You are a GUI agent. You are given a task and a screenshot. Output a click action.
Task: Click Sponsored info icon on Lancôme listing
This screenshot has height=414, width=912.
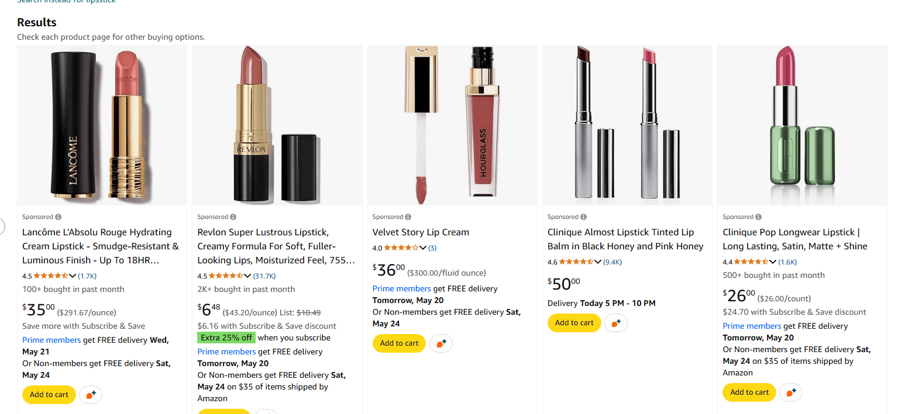58,217
